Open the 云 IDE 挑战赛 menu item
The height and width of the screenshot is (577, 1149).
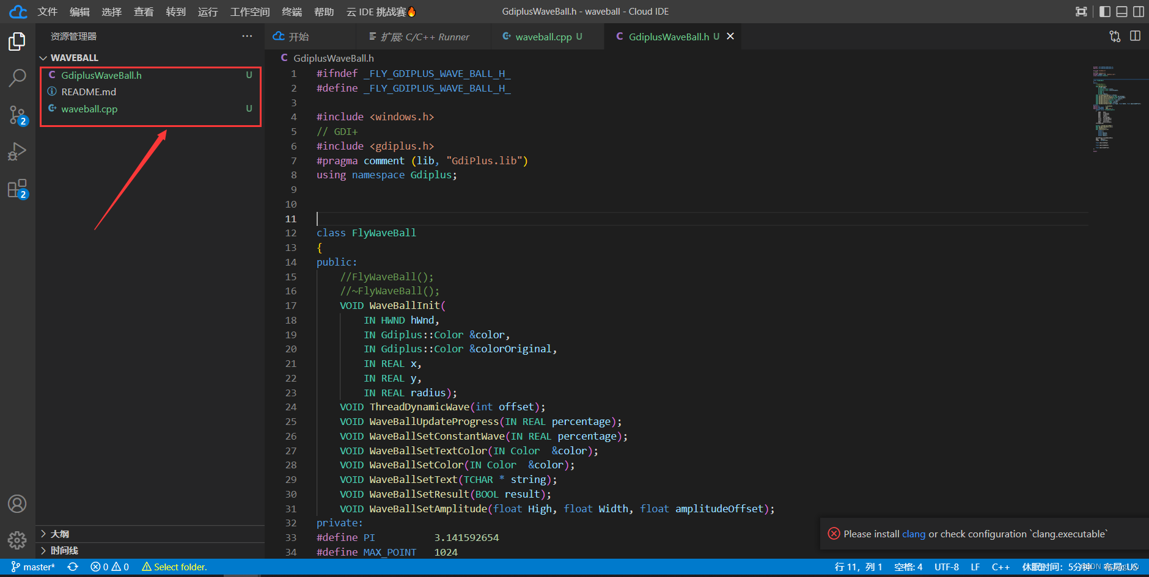point(381,12)
